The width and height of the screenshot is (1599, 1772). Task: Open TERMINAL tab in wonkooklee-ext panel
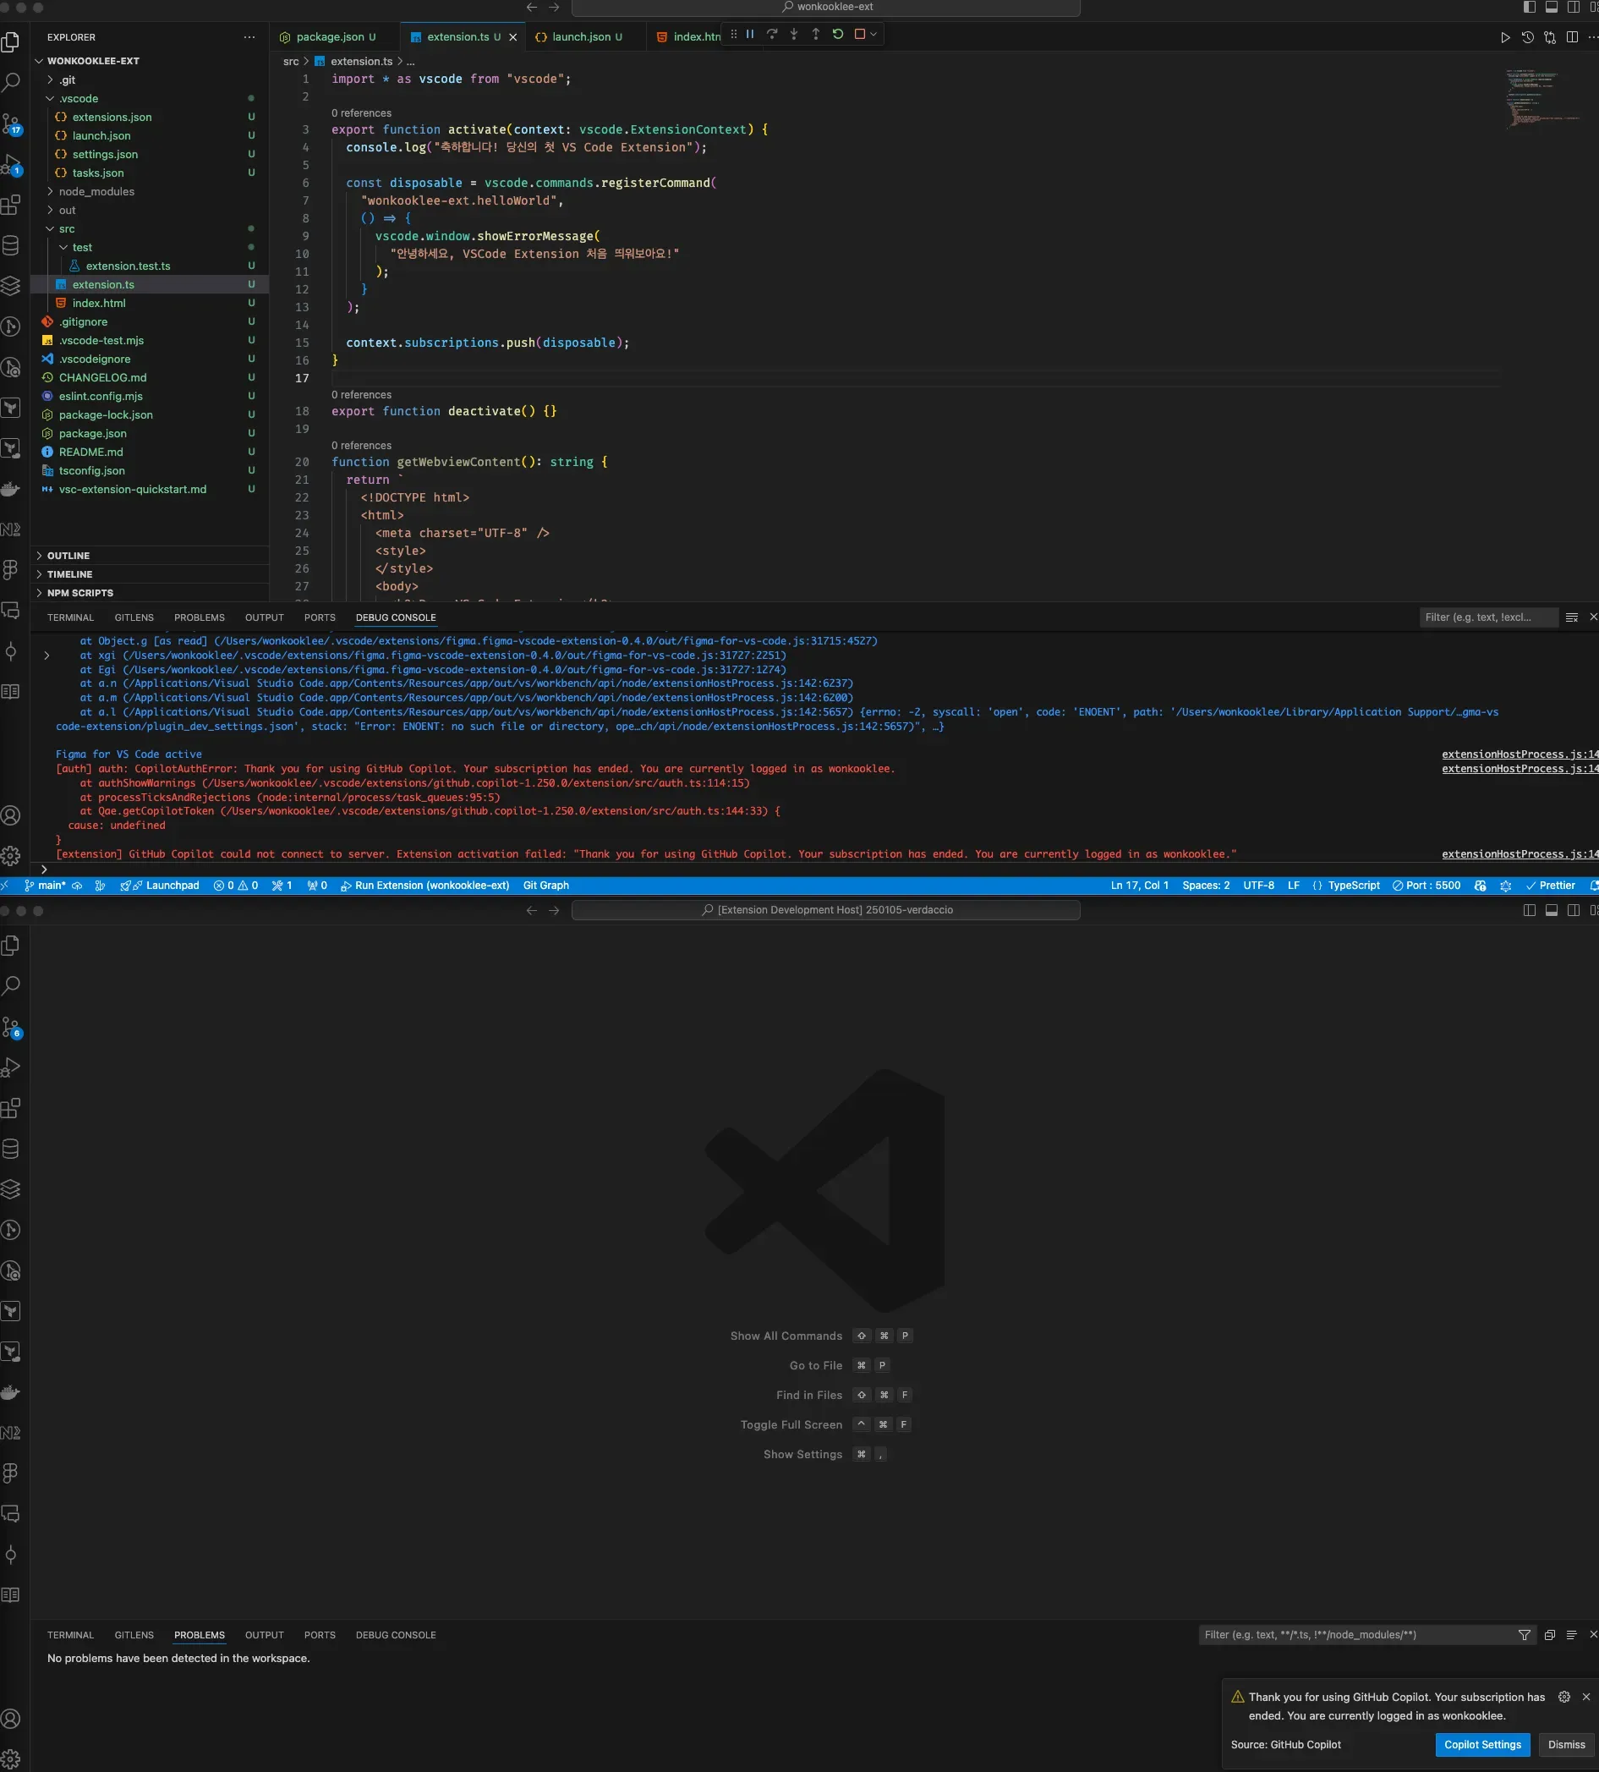[70, 618]
